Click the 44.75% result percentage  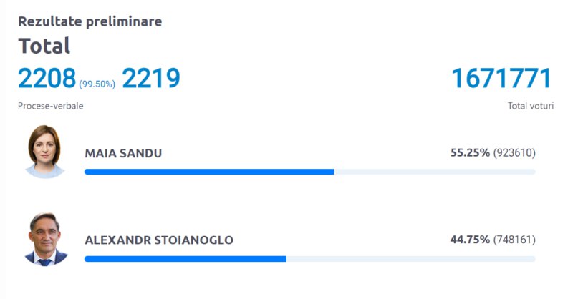[470, 240]
